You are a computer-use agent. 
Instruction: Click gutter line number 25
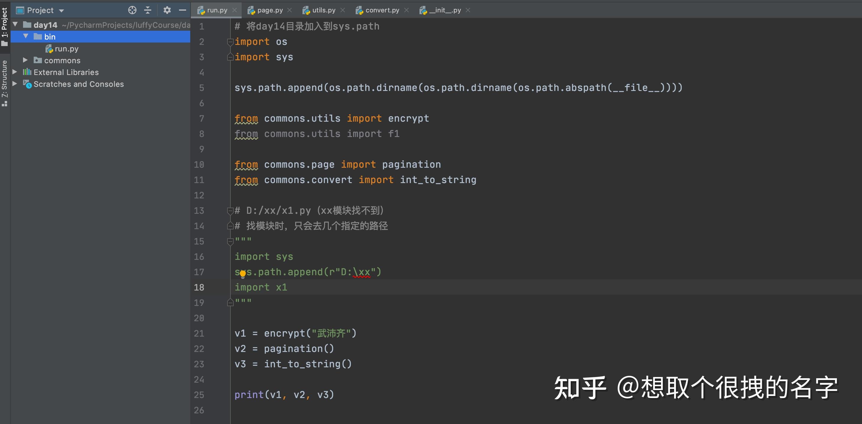199,395
